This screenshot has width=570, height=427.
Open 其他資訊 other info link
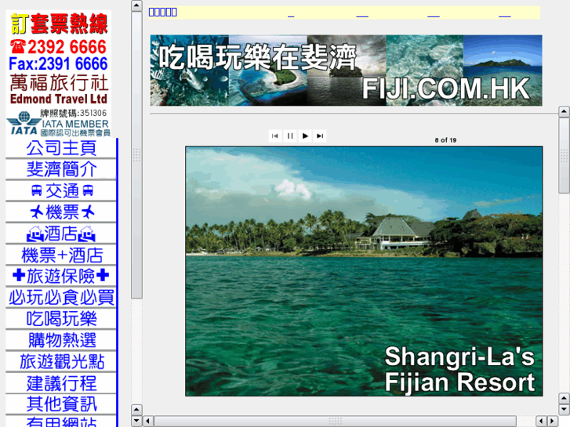61,404
